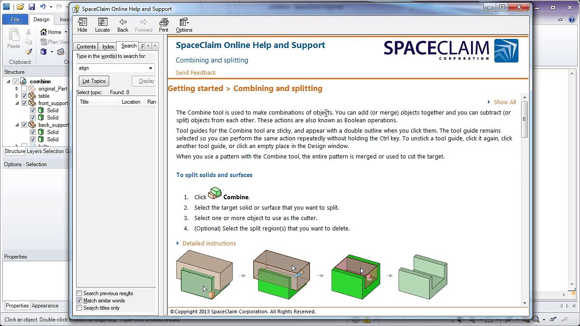
Task: Toggle back_support visibility checkbox
Action: pos(24,125)
